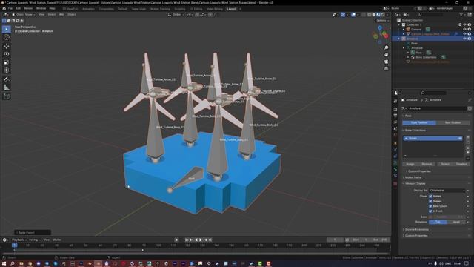
Task: Collapse the Bone Collections panel
Action: click(415, 131)
